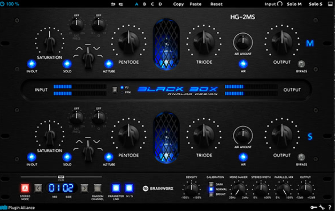Select settings bank A
This screenshot has height=211, width=335.
[x=137, y=4]
